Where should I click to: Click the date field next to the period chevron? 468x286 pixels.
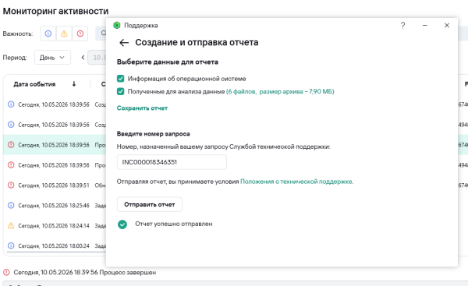(97, 57)
